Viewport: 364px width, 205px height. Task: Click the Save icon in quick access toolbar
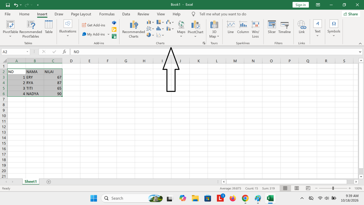(8, 5)
